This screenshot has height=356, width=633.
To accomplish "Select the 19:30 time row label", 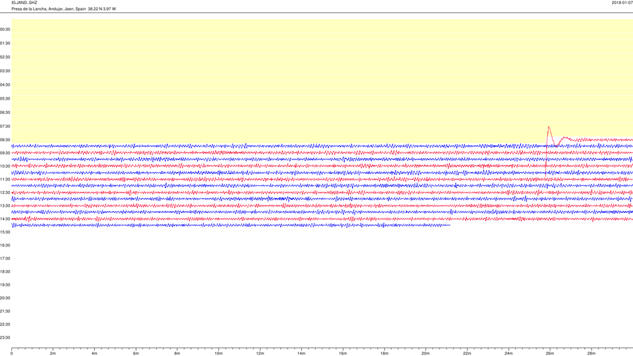I will (5, 285).
